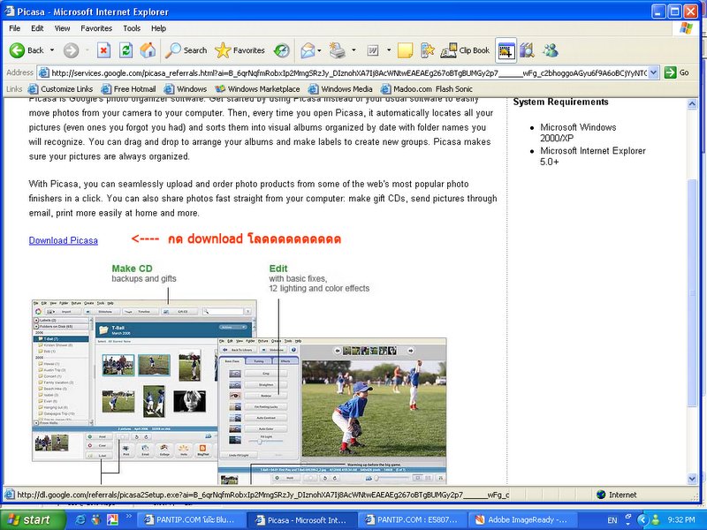
Task: Refresh the page with the green arrows icon
Action: pyautogui.click(x=125, y=50)
